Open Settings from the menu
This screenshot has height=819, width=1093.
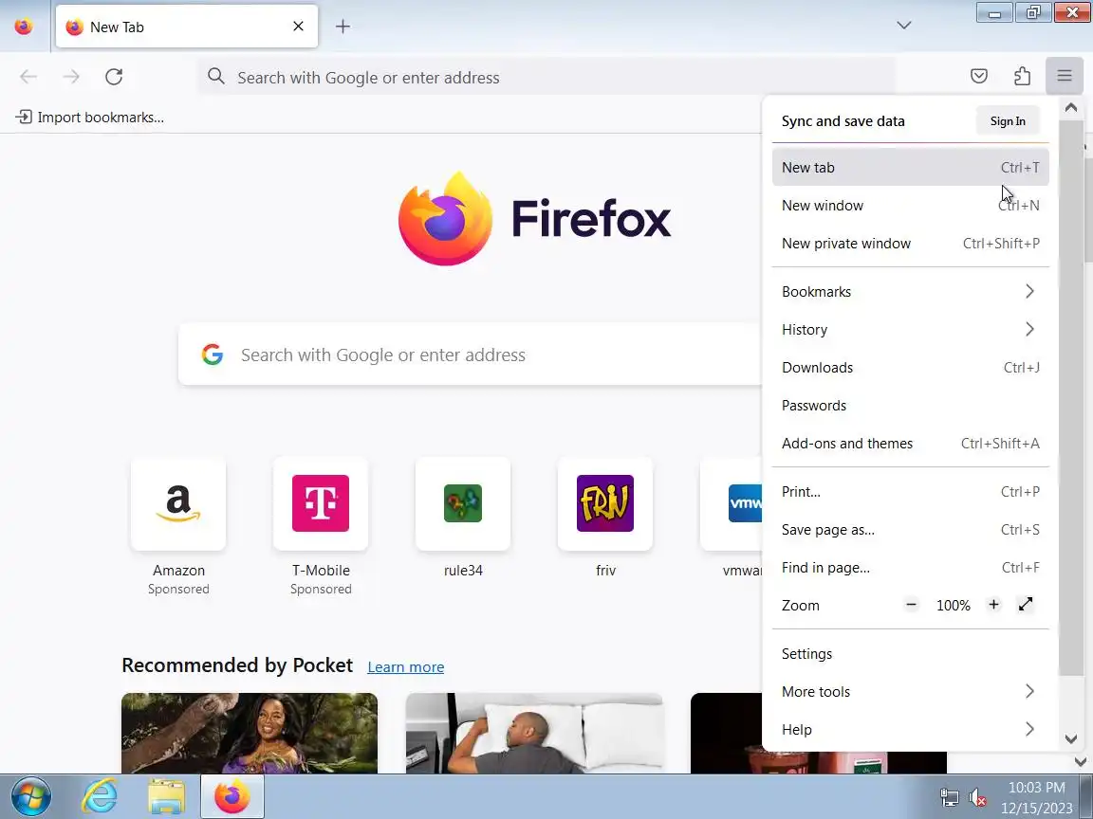(911, 654)
